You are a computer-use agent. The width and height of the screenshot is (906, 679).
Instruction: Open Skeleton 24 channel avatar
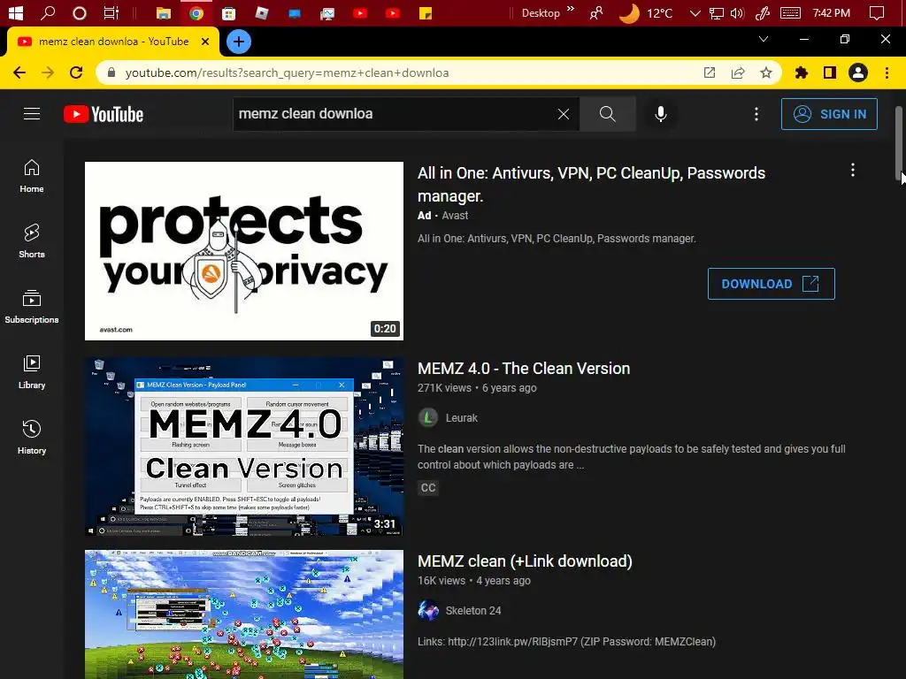[428, 610]
